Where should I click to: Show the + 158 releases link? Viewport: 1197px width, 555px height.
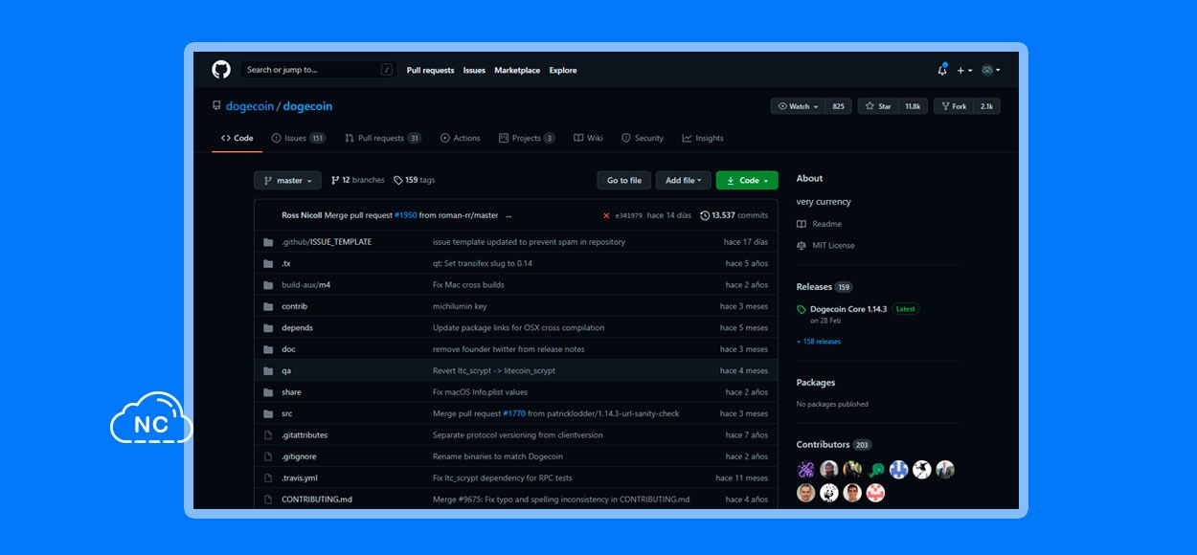click(x=819, y=341)
